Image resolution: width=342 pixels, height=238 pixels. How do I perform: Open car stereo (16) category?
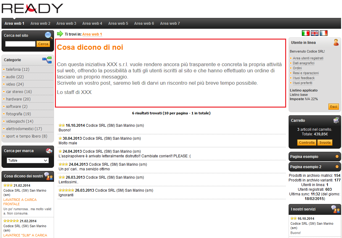click(x=19, y=92)
